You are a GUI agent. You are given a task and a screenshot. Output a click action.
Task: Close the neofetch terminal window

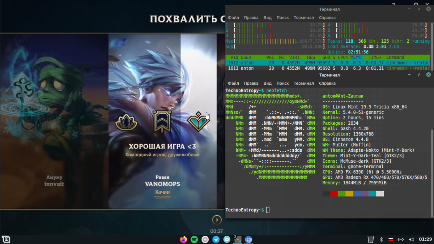pyautogui.click(x=428, y=75)
